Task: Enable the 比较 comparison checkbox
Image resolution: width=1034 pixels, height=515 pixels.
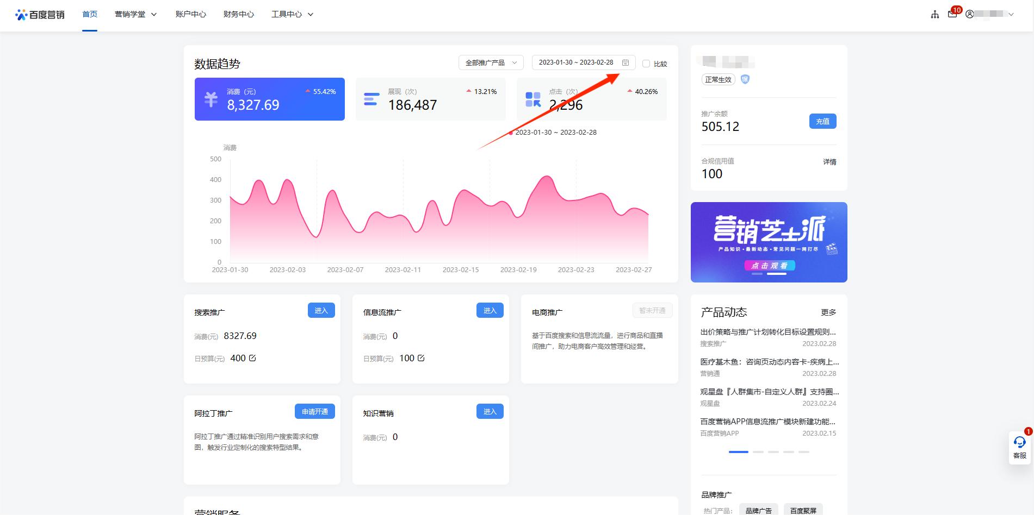Action: click(646, 64)
